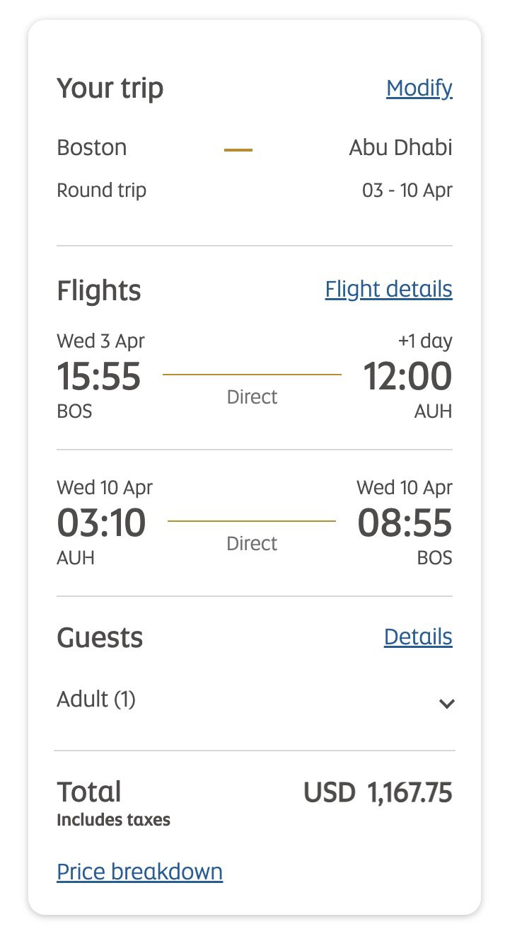Select the Boston departure city label
Viewport: 505px width, 946px height.
[x=91, y=147]
